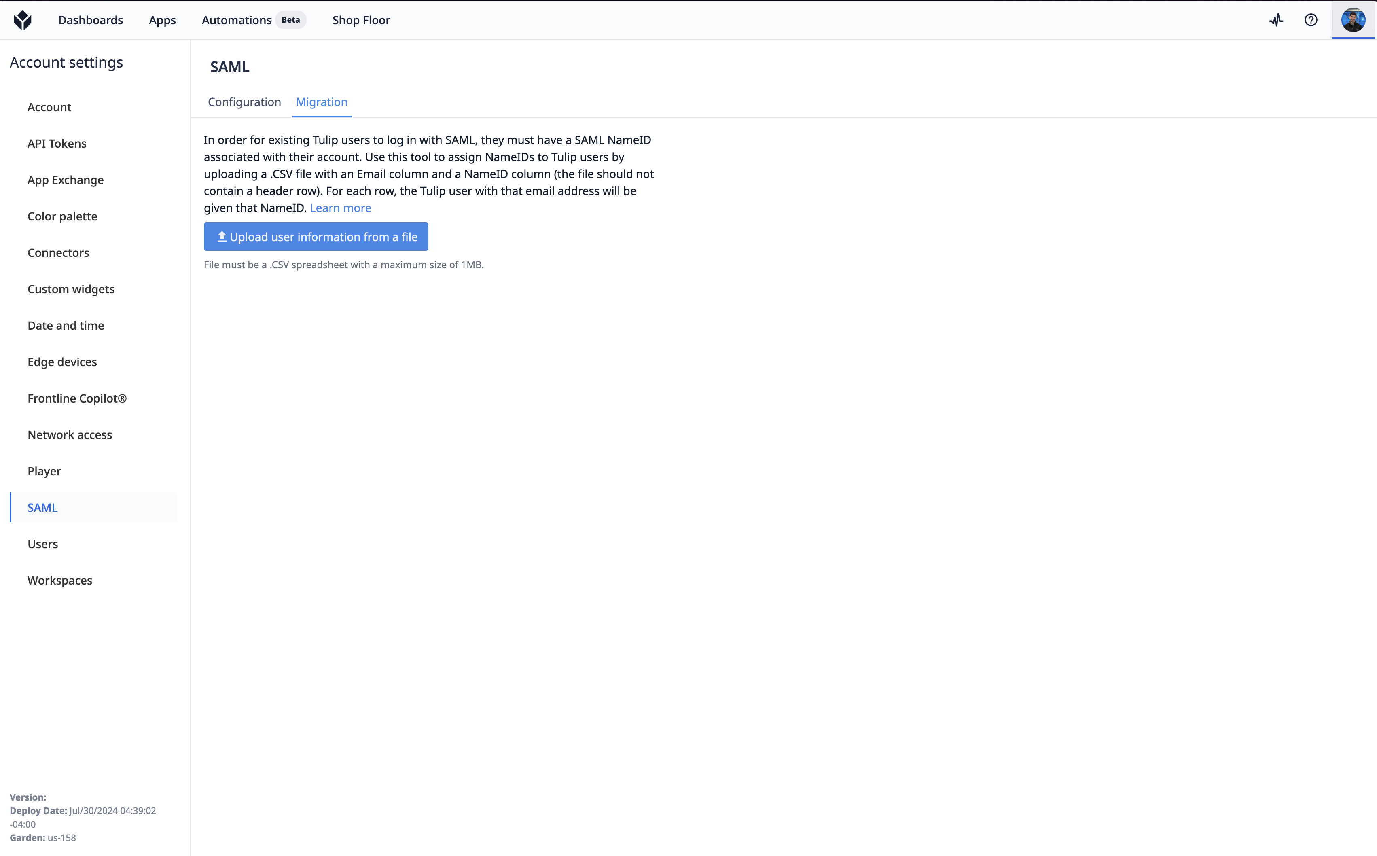This screenshot has height=856, width=1377.
Task: Click the Deploy Date text
Action: point(83,817)
